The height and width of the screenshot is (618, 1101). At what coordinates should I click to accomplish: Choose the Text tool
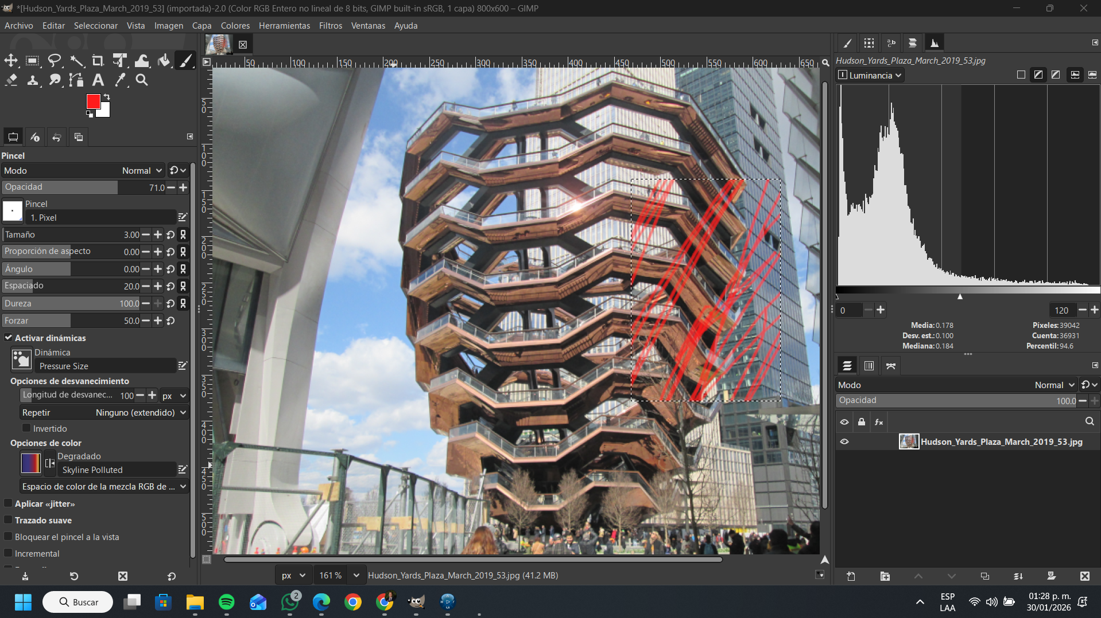tap(98, 80)
